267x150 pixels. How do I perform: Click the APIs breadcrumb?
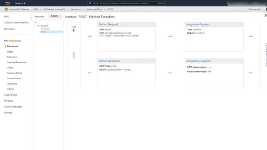[x=35, y=9]
